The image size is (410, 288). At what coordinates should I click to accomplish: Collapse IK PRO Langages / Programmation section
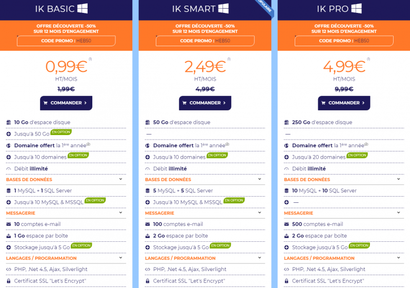pyautogui.click(x=399, y=258)
